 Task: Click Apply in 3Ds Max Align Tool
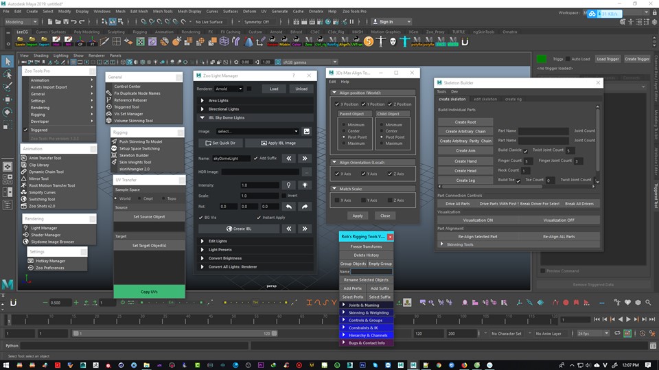358,216
